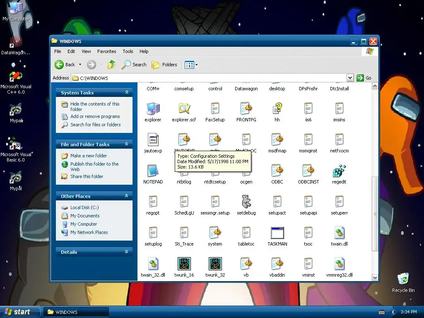Click Make a new folder link
The height and width of the screenshot is (318, 424).
click(89, 156)
